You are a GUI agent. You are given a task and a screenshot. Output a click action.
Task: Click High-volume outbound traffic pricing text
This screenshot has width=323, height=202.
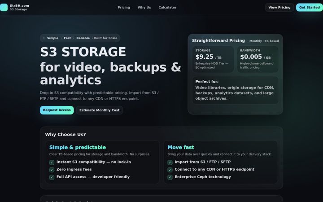257,66
